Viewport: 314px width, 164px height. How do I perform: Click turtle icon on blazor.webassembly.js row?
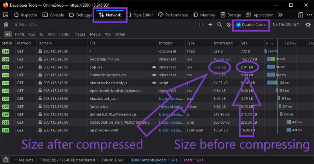pyautogui.click(x=154, y=83)
